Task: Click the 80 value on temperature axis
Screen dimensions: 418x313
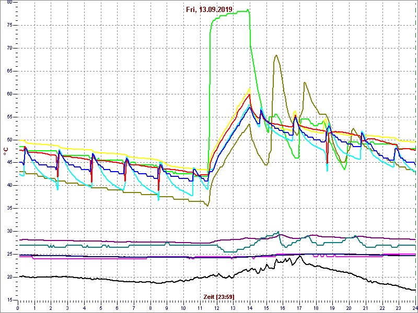Action: 9,3
